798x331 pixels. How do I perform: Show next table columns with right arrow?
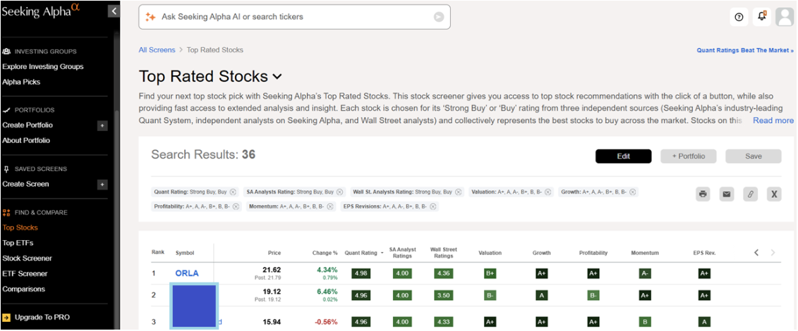pos(773,252)
